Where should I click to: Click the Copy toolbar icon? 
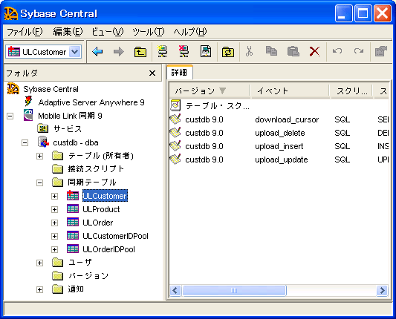pyautogui.click(x=271, y=51)
